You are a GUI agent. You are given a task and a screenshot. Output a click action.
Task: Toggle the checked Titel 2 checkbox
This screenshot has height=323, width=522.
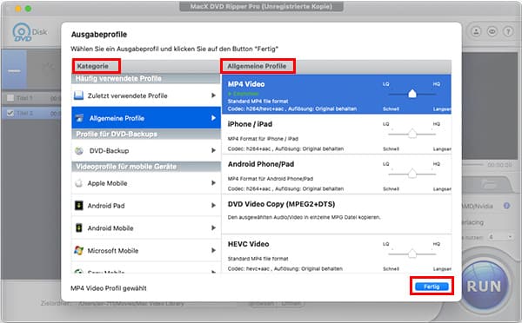click(10, 114)
